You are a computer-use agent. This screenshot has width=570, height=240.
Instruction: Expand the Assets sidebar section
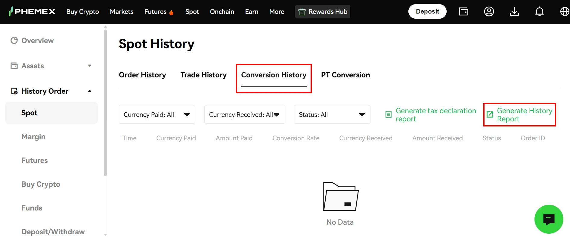(51, 66)
